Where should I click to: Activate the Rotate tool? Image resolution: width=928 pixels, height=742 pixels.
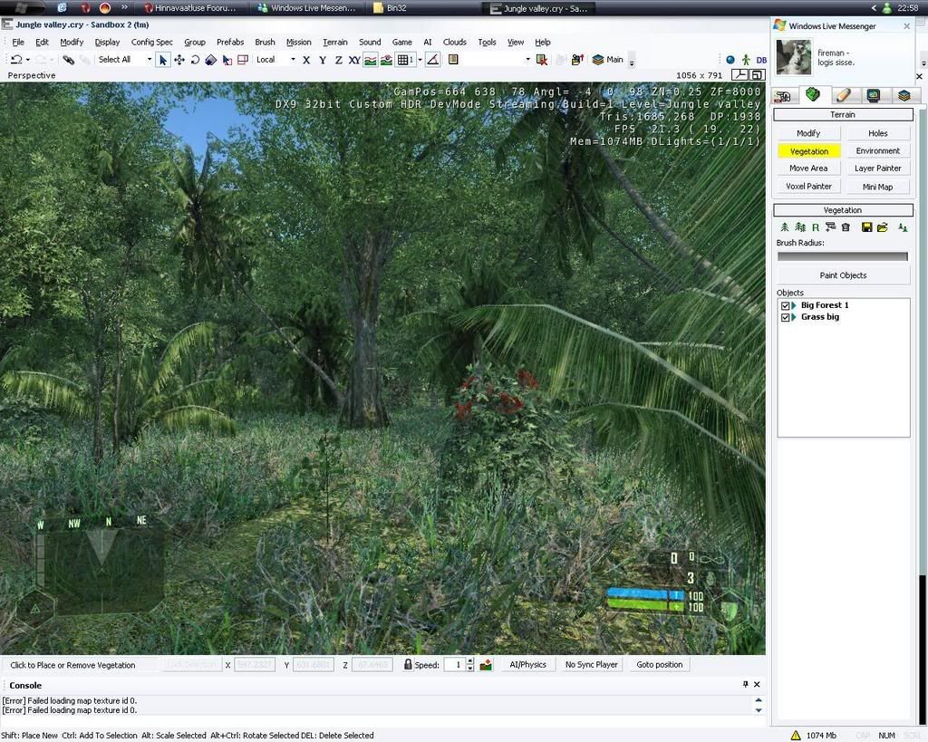click(x=195, y=60)
